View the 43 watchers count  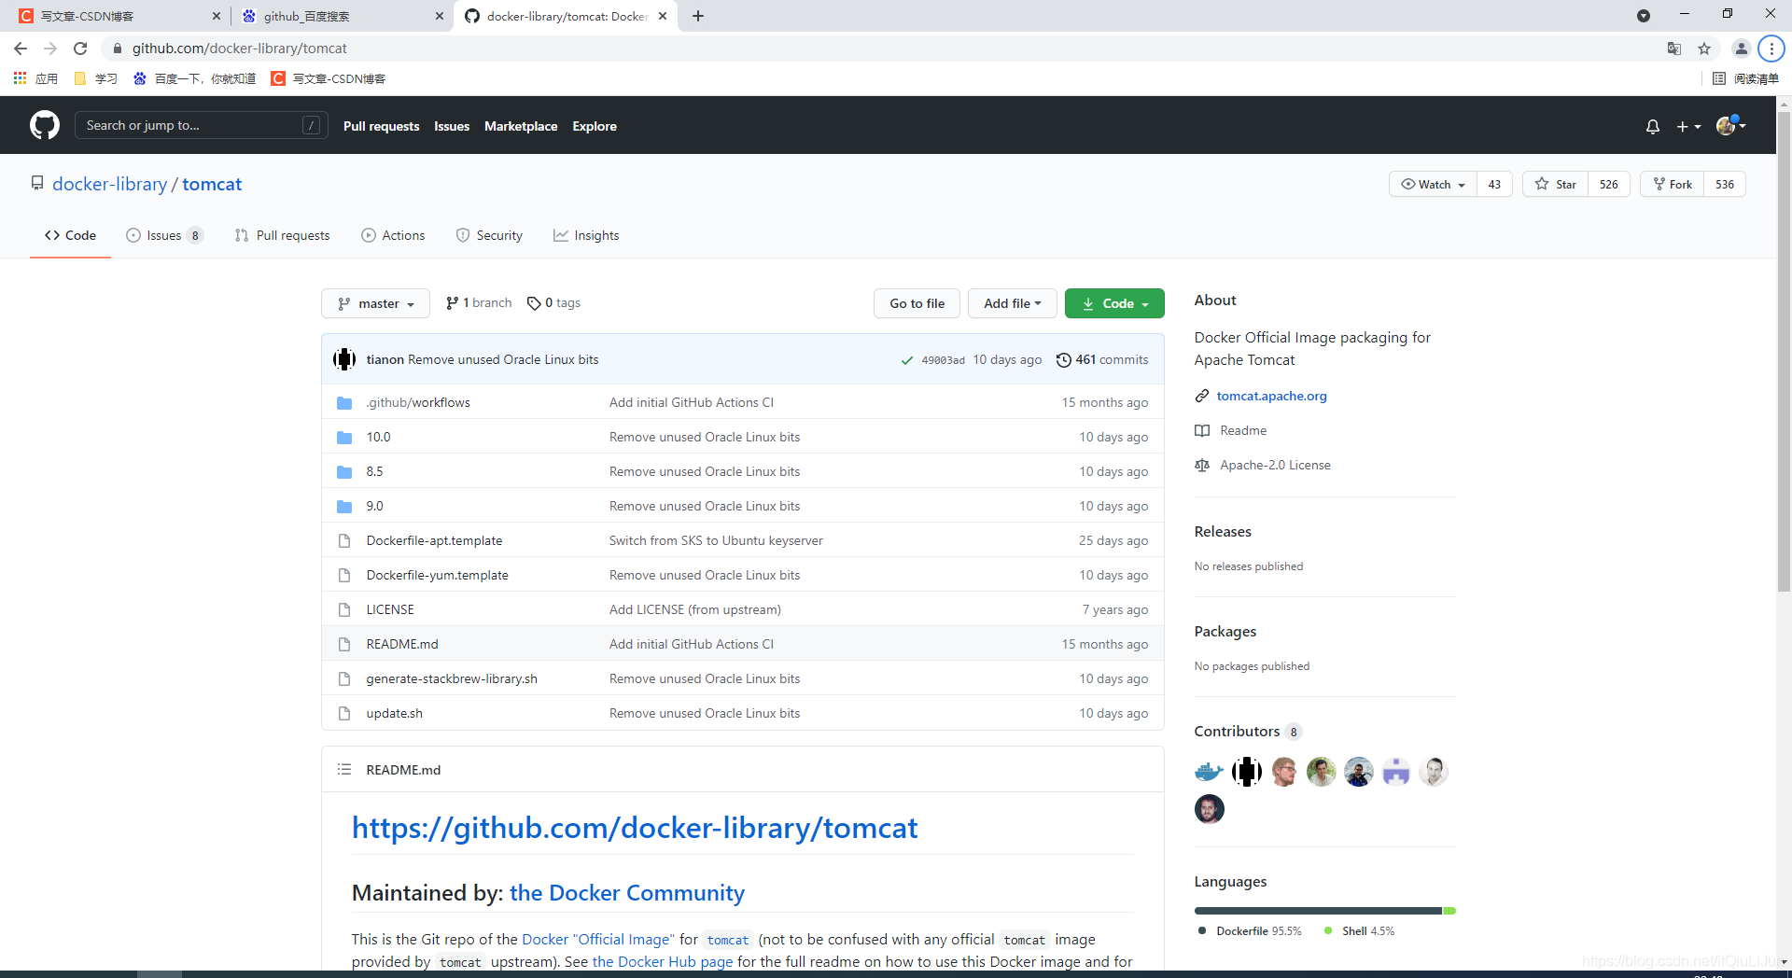click(x=1494, y=184)
